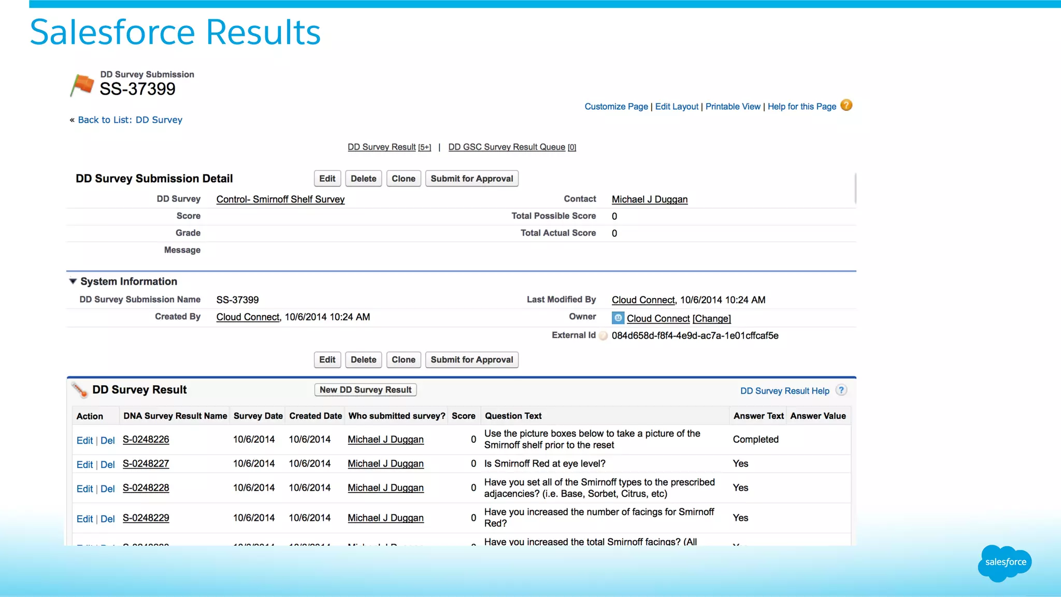1061x597 pixels.
Task: Click the top Edit button
Action: [x=327, y=179]
